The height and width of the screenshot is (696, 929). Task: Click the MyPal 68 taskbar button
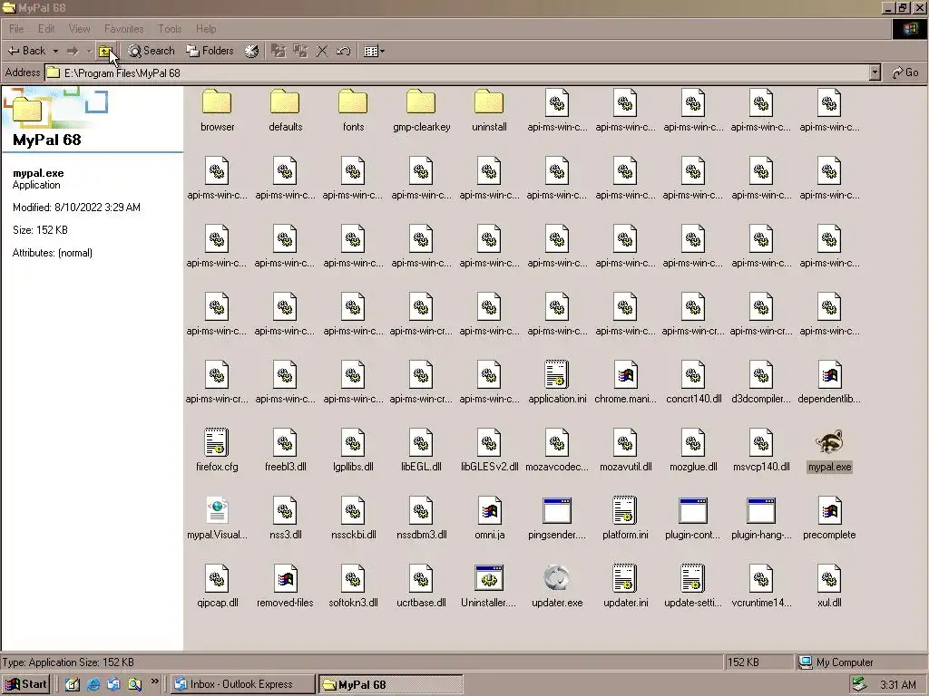[x=390, y=684]
